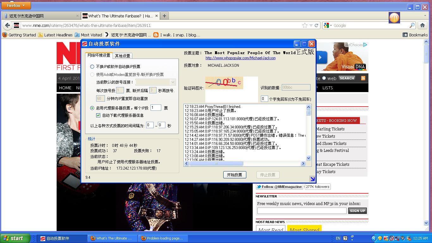Select the no IP change voting option
The width and height of the screenshot is (432, 243).
[92, 67]
